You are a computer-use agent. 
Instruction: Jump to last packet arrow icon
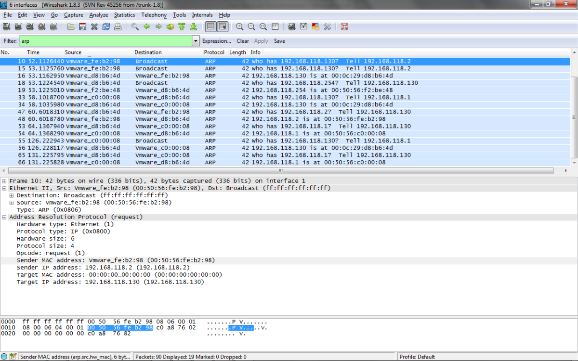(x=193, y=27)
